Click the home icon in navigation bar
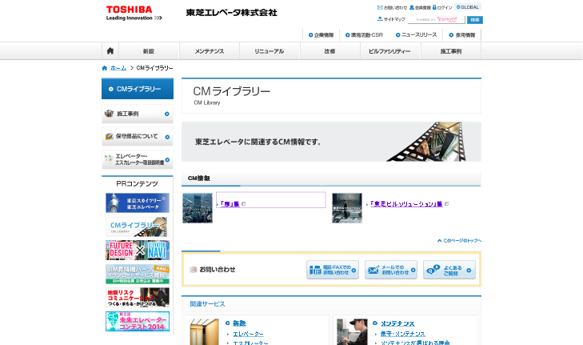The width and height of the screenshot is (583, 345). point(110,51)
